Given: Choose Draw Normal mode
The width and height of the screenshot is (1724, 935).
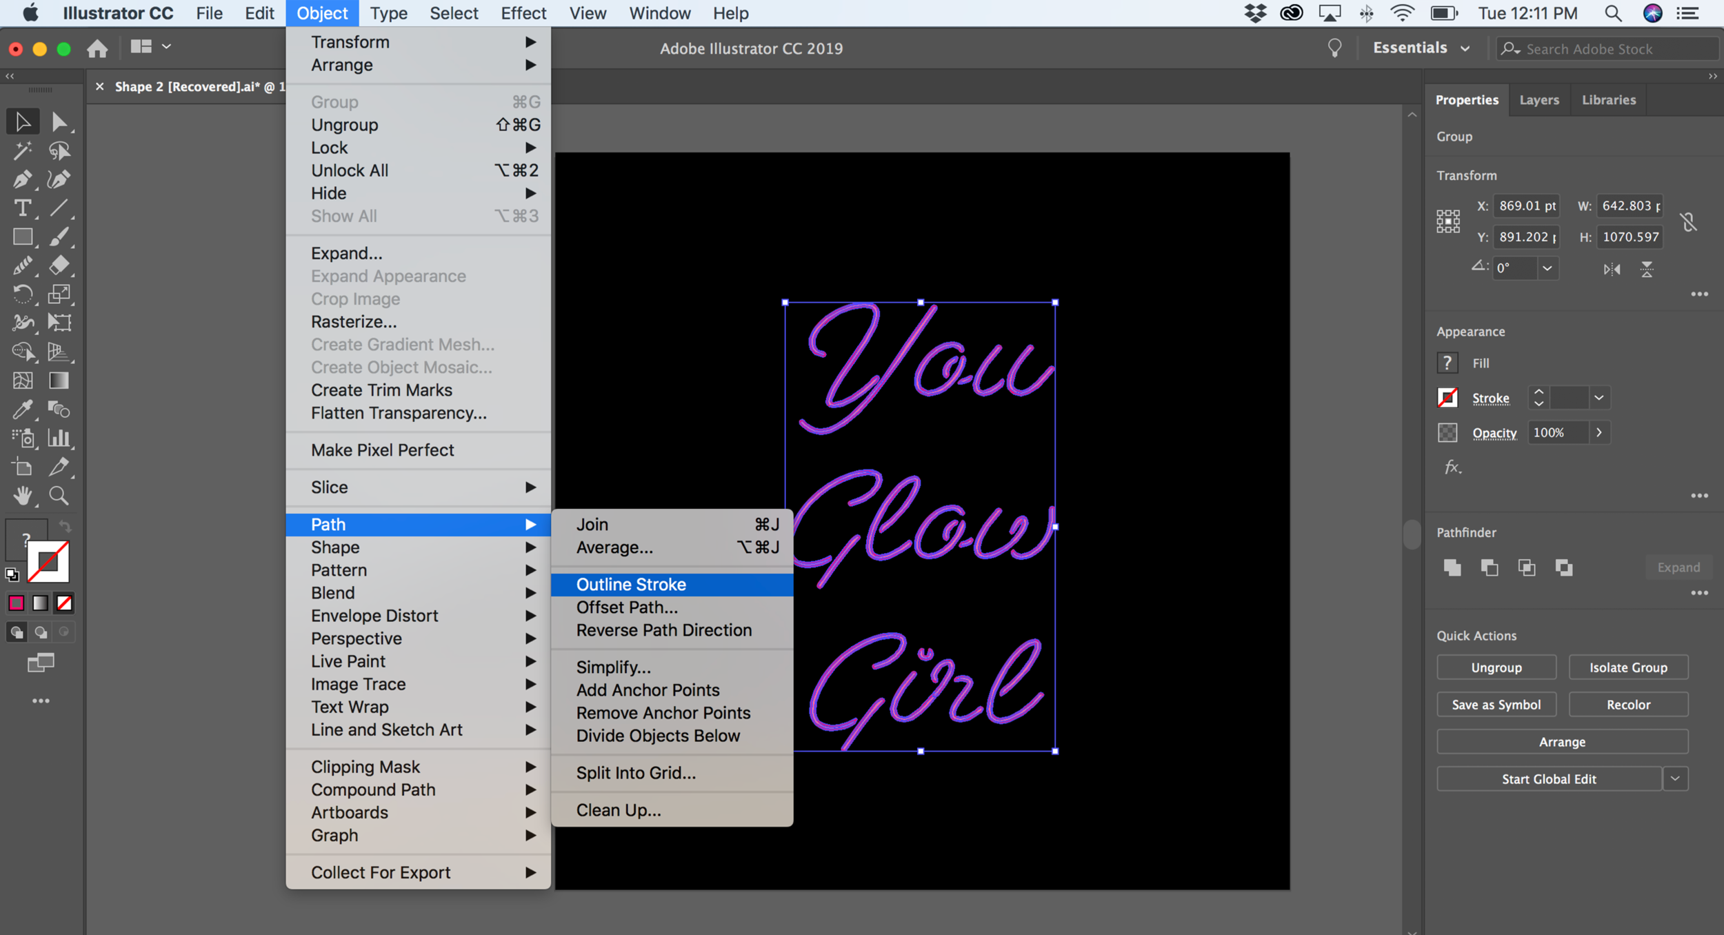Looking at the screenshot, I should click(17, 632).
